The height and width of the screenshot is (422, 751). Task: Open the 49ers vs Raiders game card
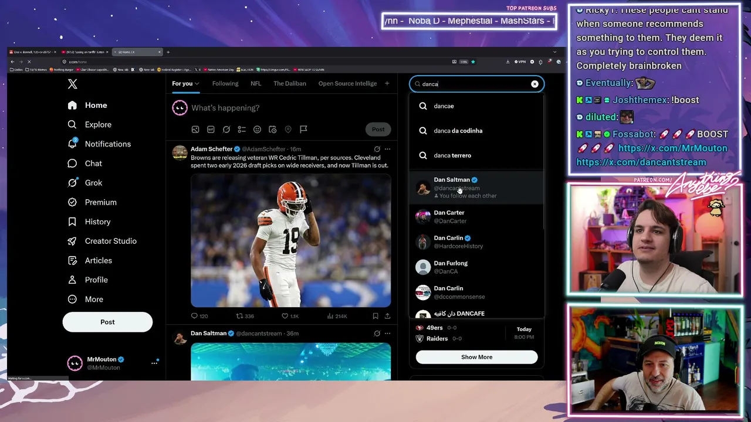[476, 333]
